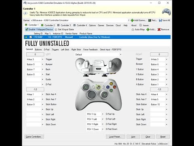Image resolution: width=194 pixels, height=146 pixels.
Task: Switch to the D-Pad sub-tab
Action: 46,49
